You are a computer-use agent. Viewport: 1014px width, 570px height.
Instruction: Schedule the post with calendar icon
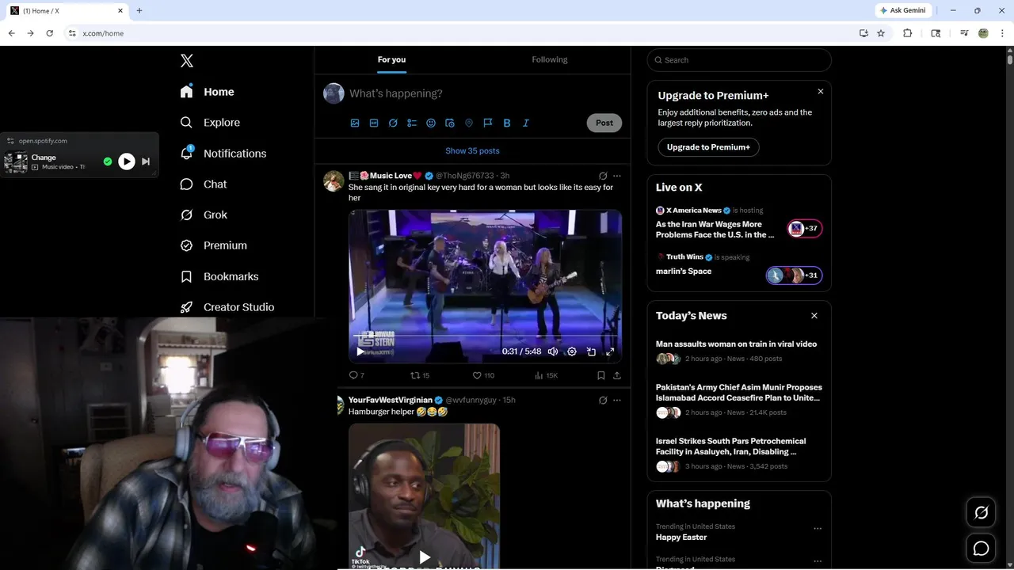pos(450,123)
